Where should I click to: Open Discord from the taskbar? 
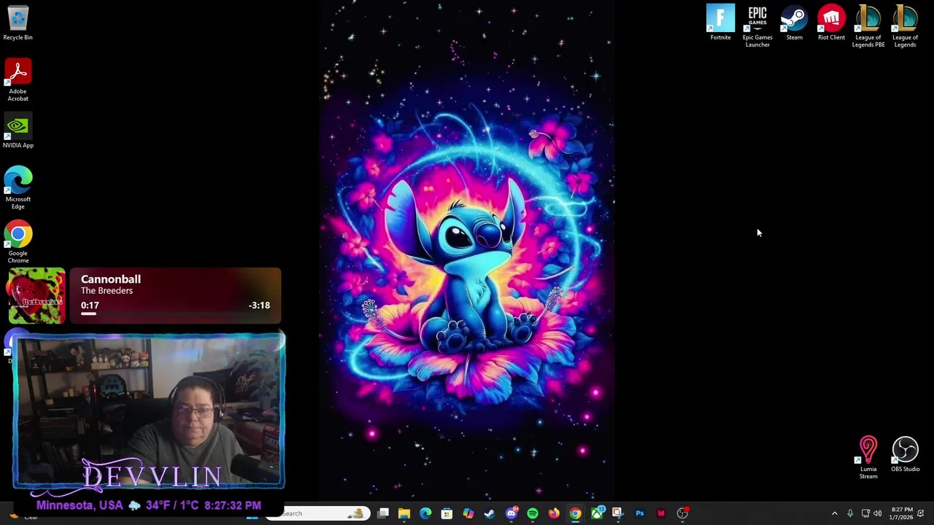pos(512,513)
